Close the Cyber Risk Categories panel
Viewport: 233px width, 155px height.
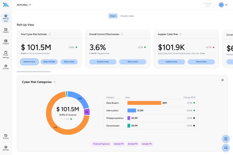point(223,80)
